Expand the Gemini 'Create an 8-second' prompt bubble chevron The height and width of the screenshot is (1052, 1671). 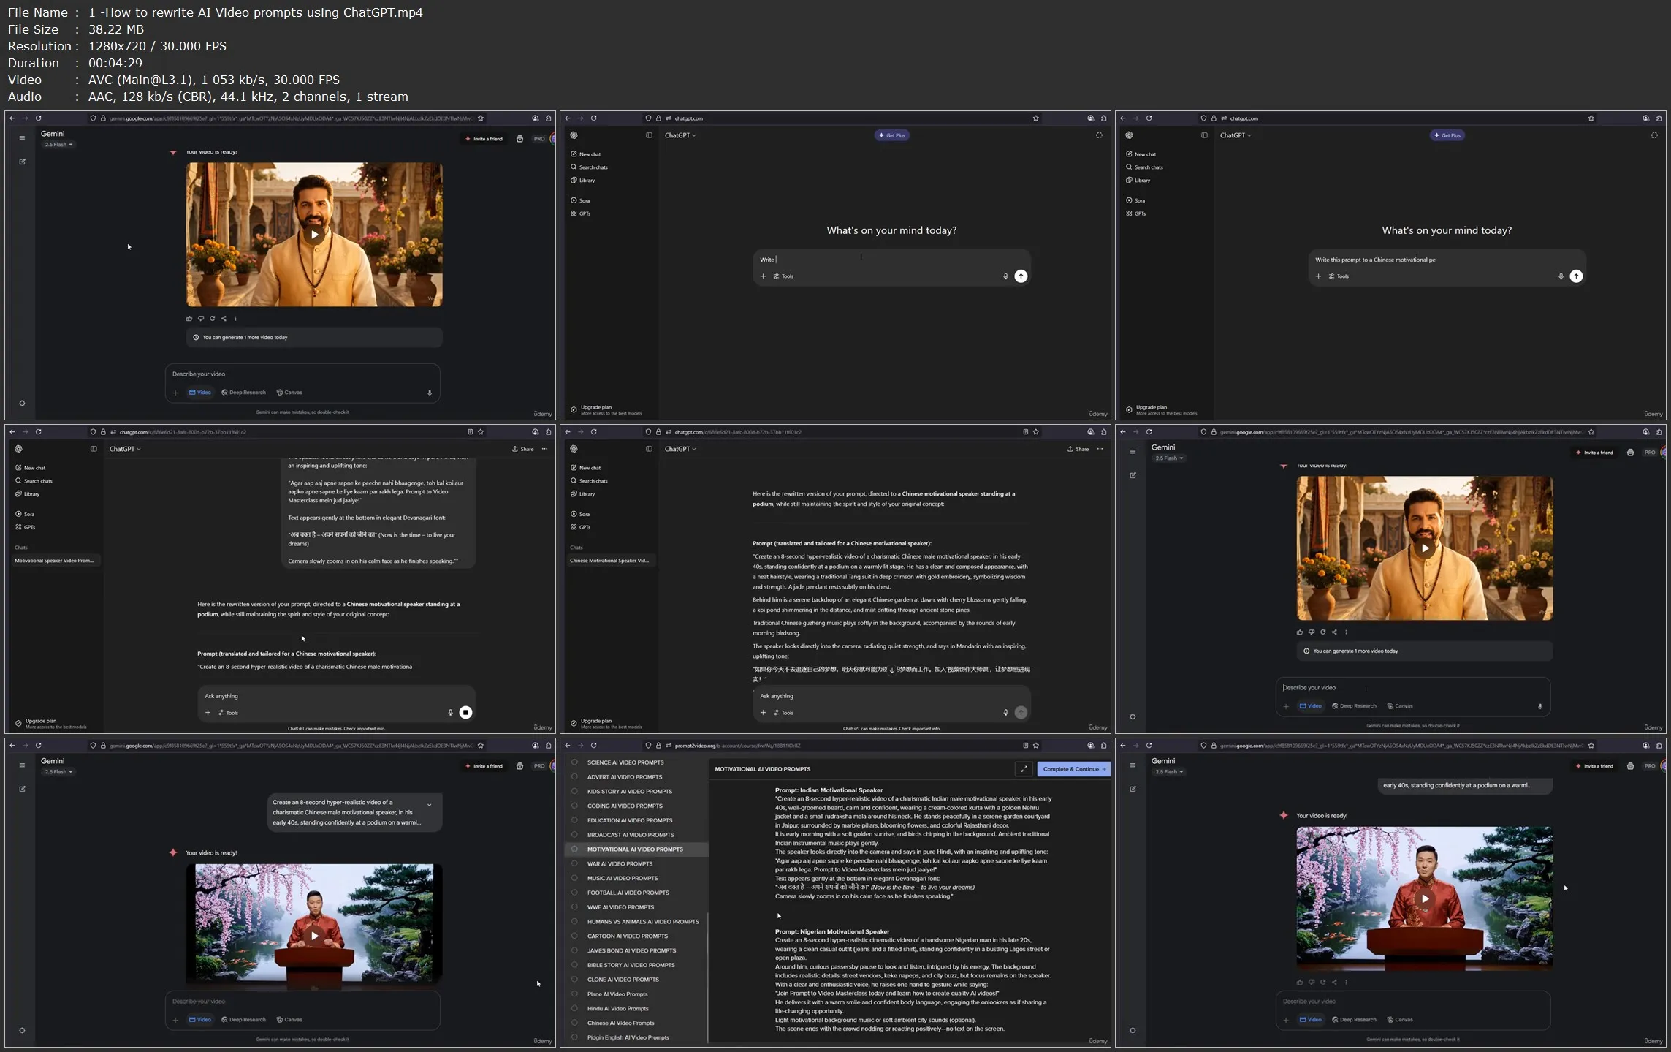tap(429, 804)
